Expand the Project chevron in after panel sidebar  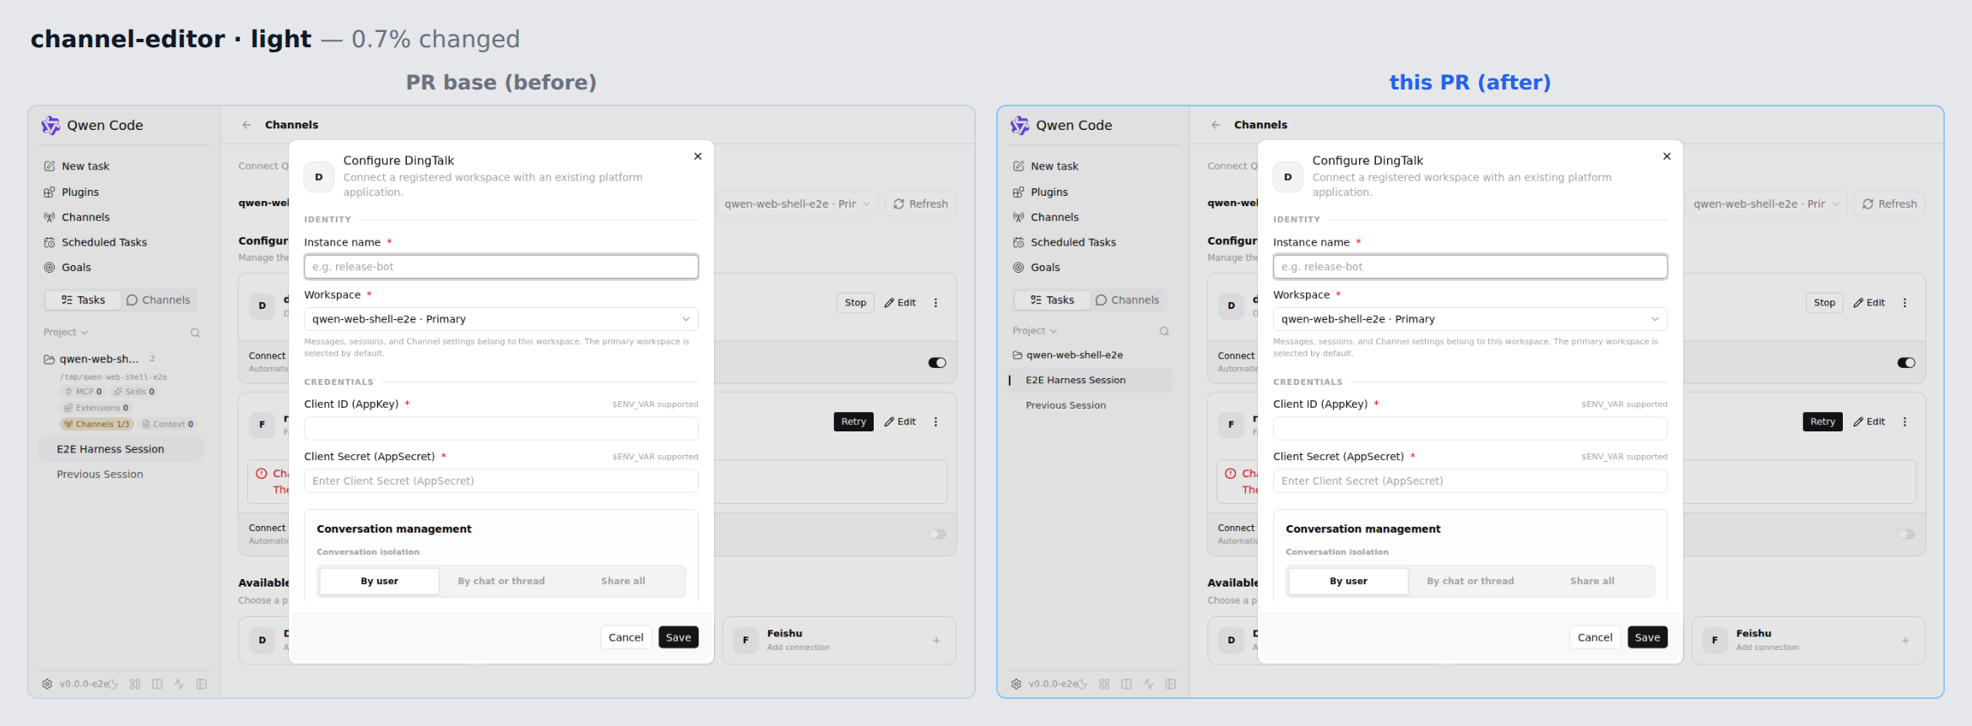[x=1054, y=331]
